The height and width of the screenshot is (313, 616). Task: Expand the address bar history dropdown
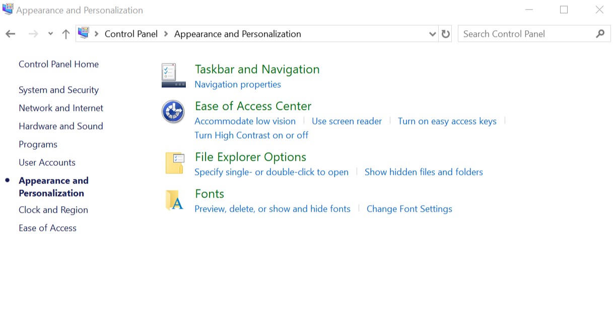(432, 34)
